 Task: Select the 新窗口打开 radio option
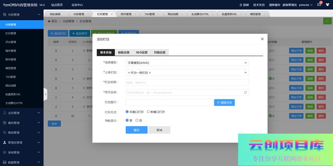[x=148, y=112]
